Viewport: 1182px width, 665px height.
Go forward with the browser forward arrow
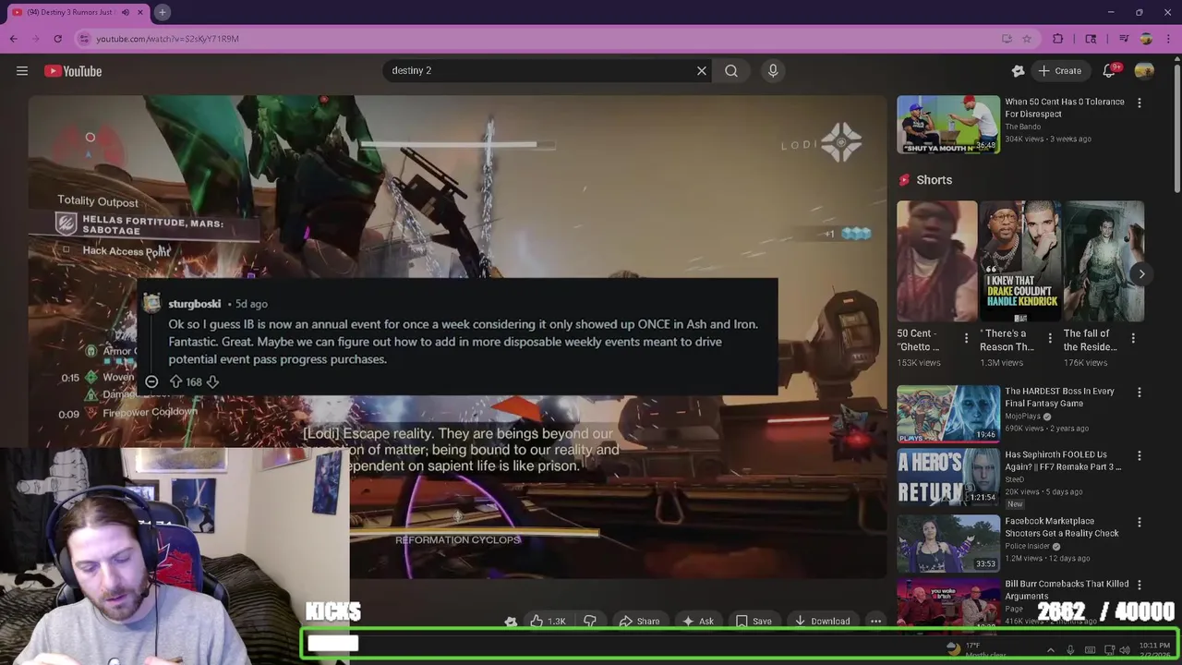(35, 39)
